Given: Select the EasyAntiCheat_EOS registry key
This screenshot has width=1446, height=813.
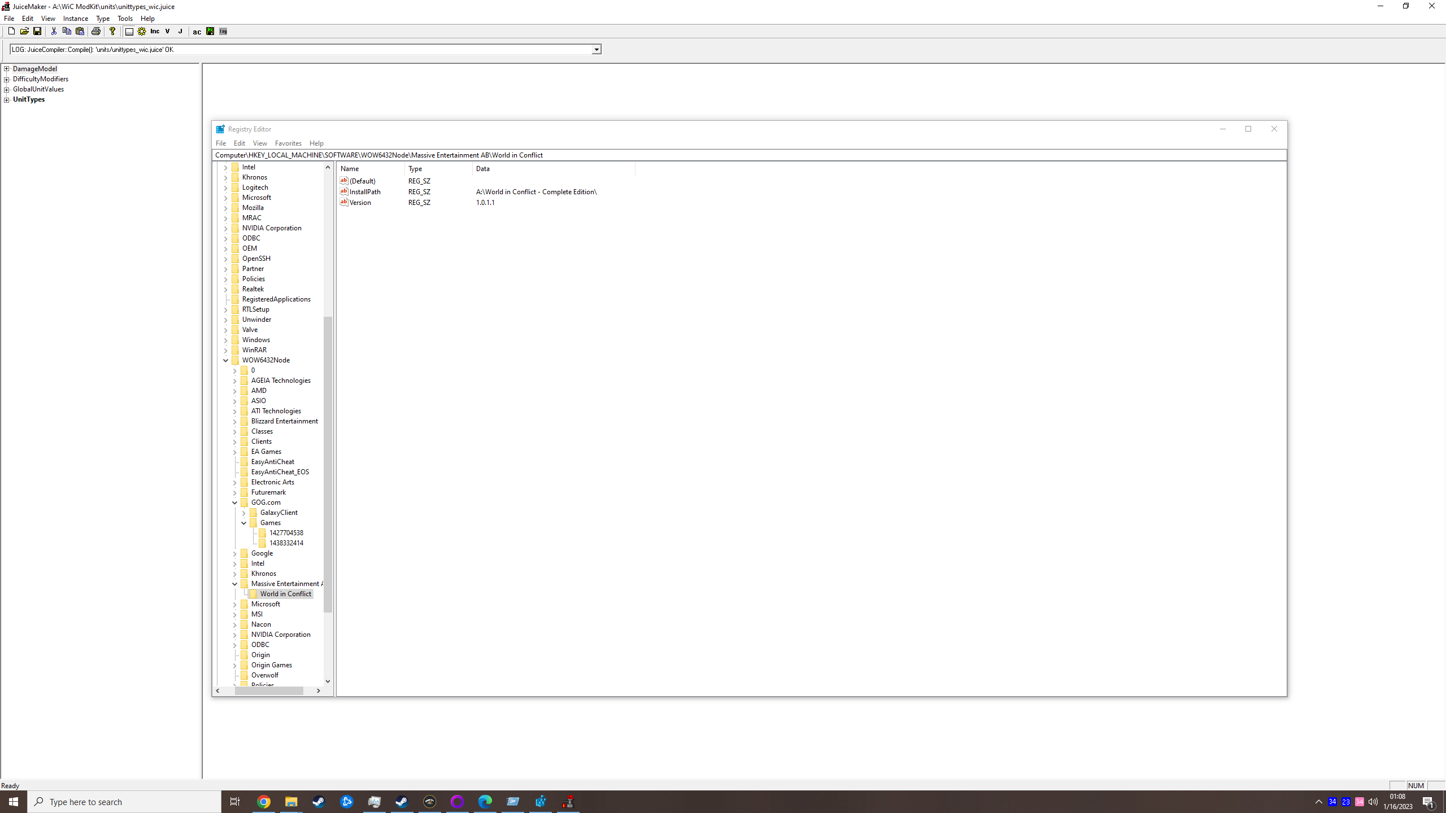Looking at the screenshot, I should [x=280, y=472].
